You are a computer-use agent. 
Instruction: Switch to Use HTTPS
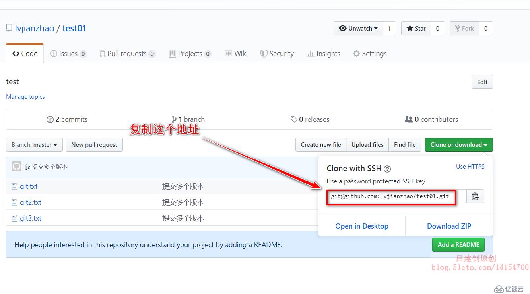(x=470, y=167)
